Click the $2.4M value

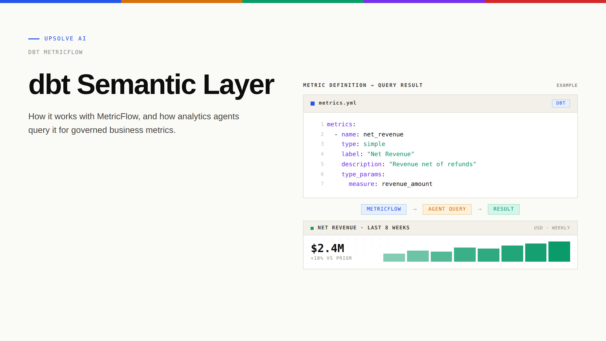tap(327, 249)
